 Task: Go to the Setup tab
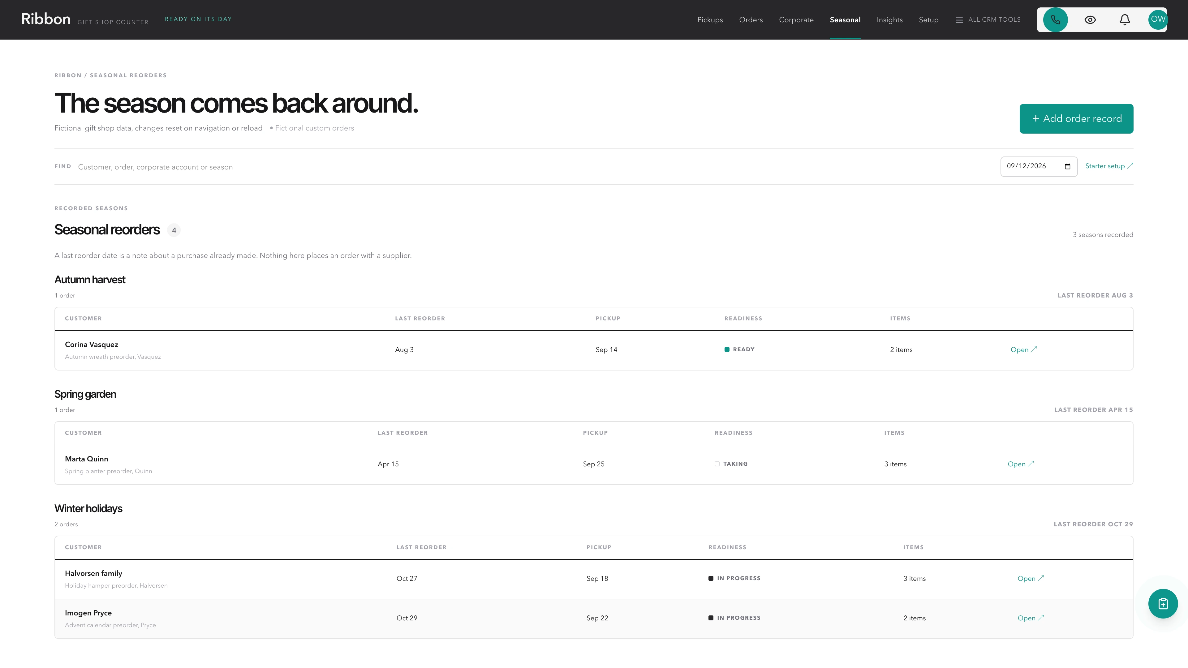928,20
